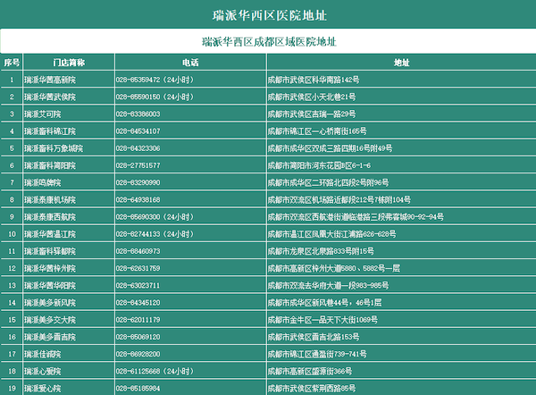Click the address 成都市温江区凤凰大街江浦路626-628号

click(x=332, y=234)
